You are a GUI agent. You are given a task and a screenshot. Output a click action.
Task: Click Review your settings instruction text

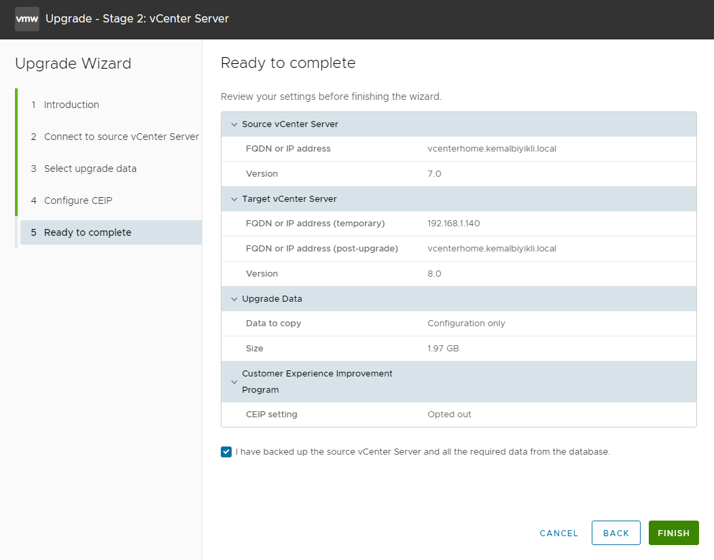331,97
